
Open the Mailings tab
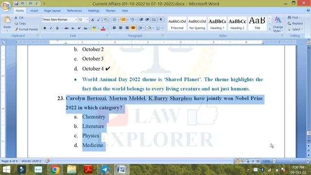[94, 11]
